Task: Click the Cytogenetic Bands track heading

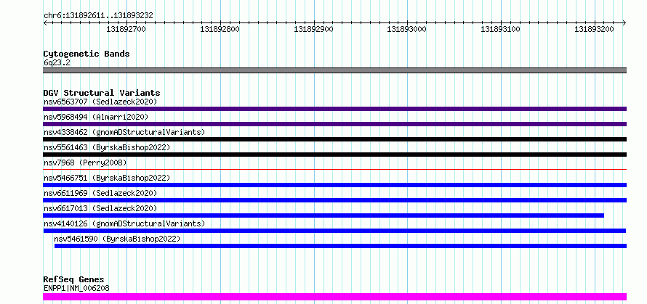Action: tap(87, 54)
